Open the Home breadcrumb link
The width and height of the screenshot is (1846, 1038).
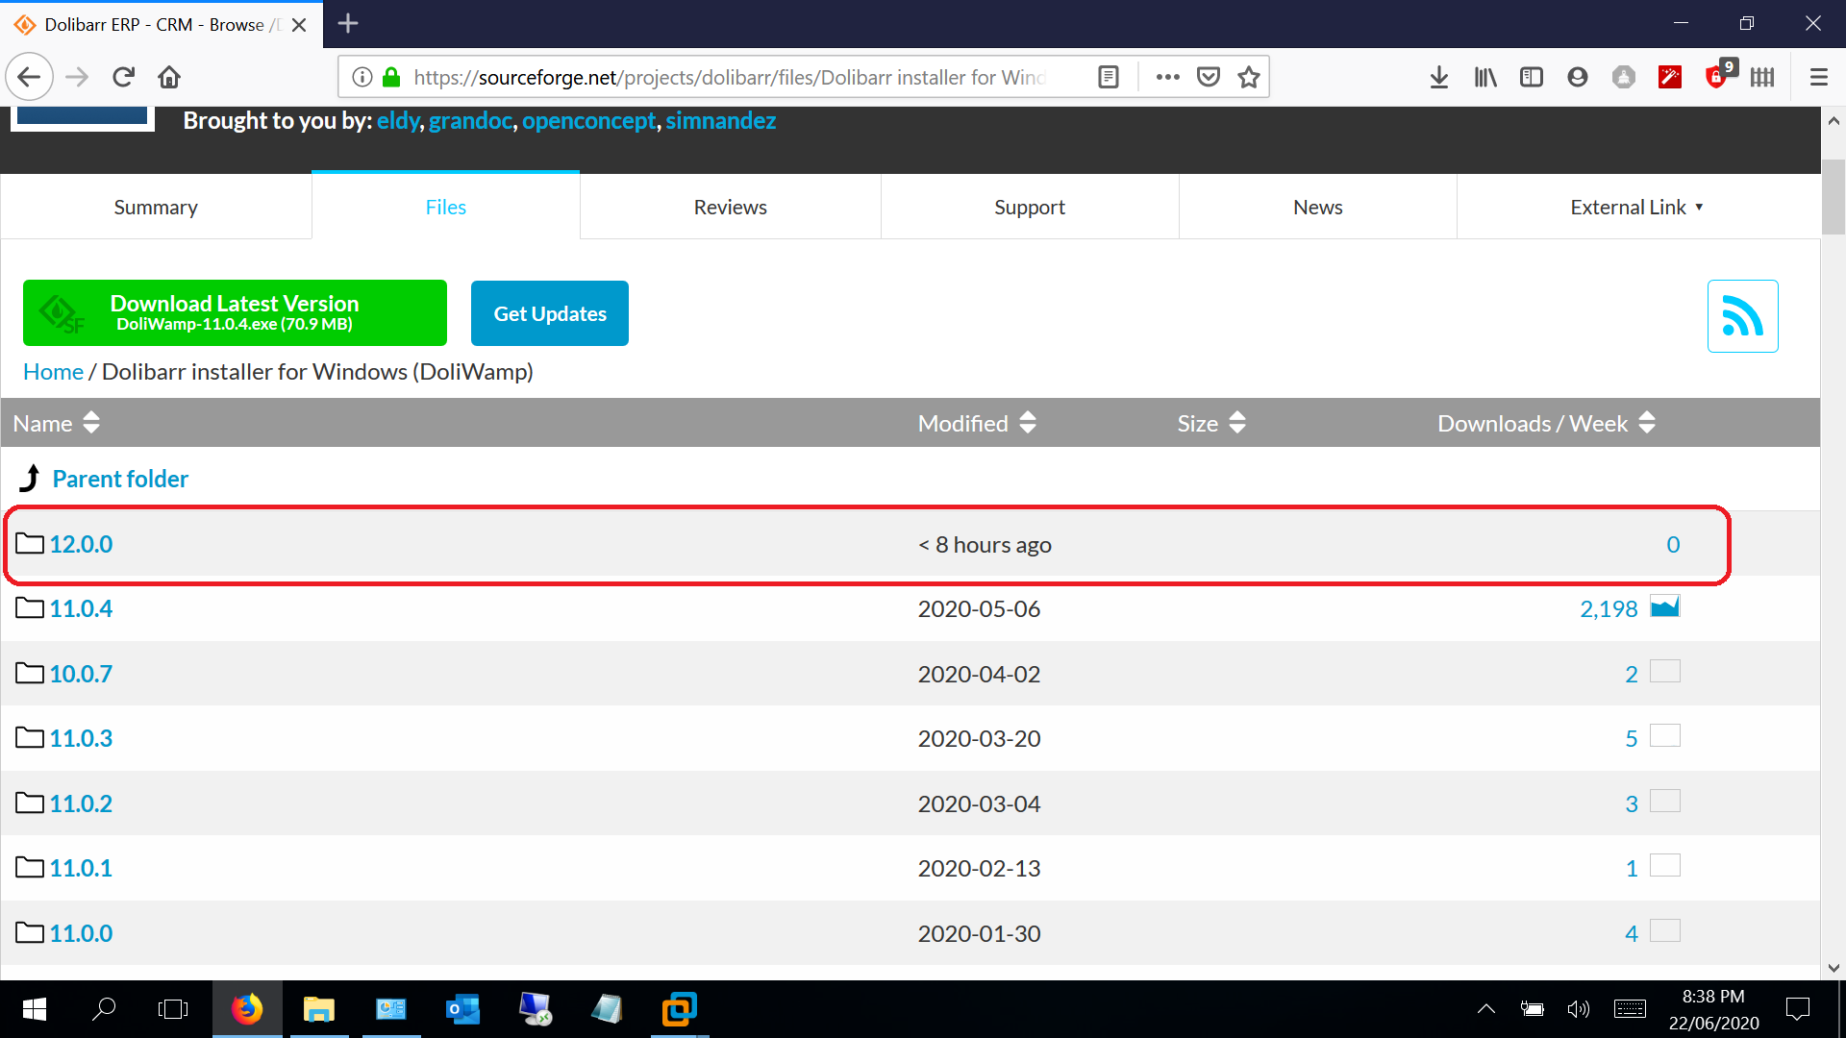53,371
